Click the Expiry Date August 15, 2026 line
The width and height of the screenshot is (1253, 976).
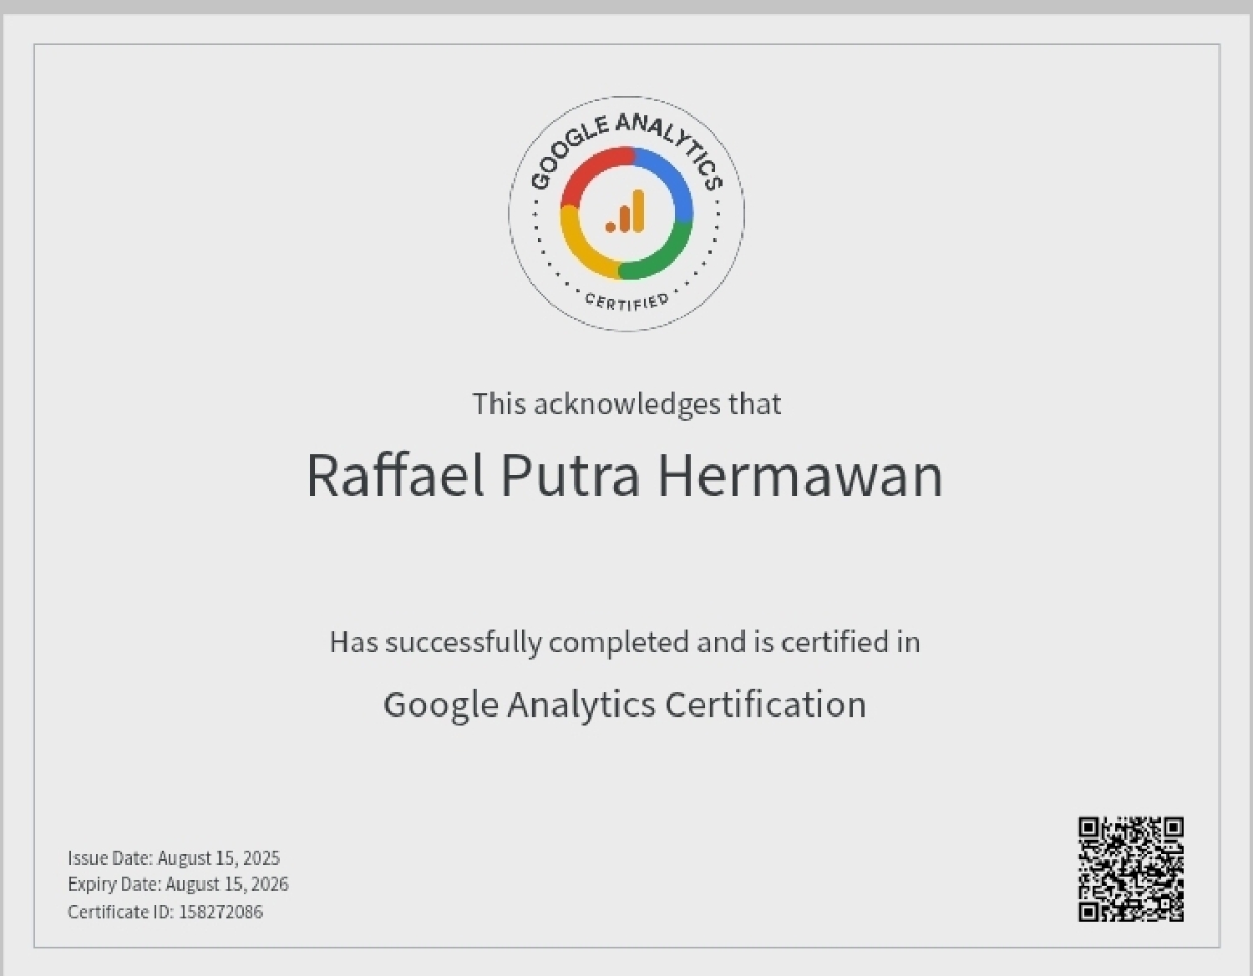click(179, 884)
